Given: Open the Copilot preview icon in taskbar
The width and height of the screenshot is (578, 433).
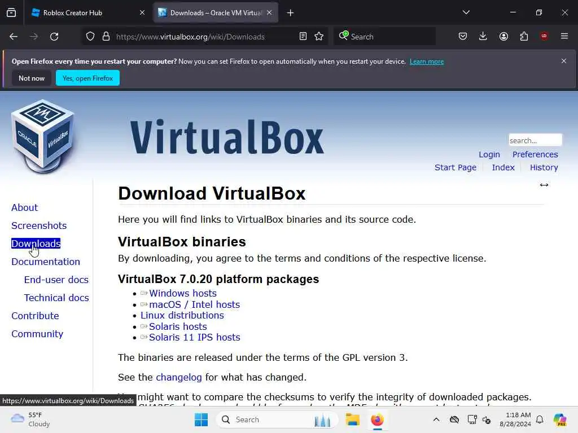Looking at the screenshot, I should click(x=560, y=419).
